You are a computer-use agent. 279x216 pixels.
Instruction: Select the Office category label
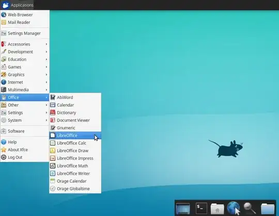click(x=13, y=97)
